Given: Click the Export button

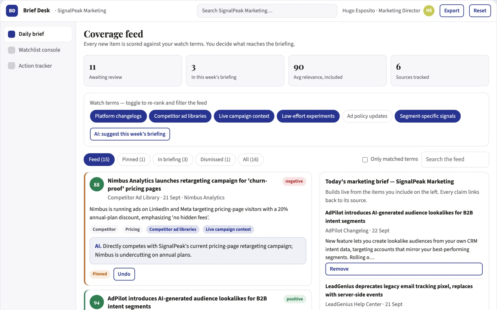Looking at the screenshot, I should click(452, 11).
